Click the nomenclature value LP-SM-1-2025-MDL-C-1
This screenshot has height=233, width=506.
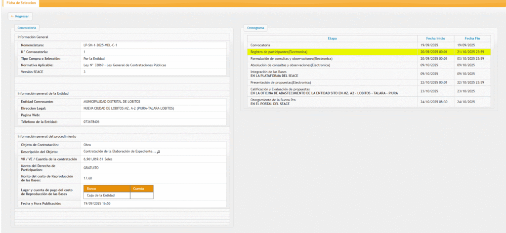pos(100,45)
